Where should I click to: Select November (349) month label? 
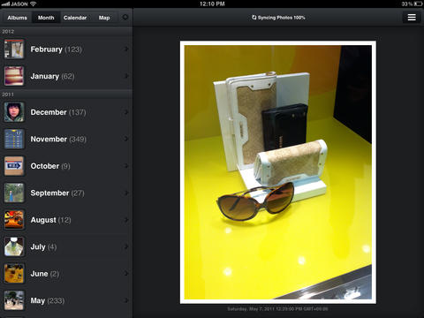click(58, 139)
